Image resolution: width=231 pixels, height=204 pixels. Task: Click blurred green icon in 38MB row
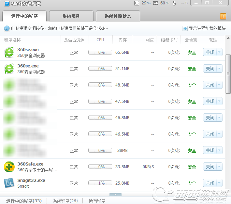point(9,151)
